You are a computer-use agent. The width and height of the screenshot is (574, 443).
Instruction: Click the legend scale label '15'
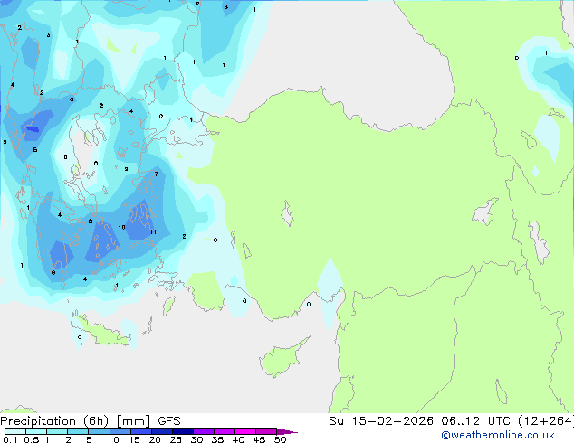coord(134,439)
